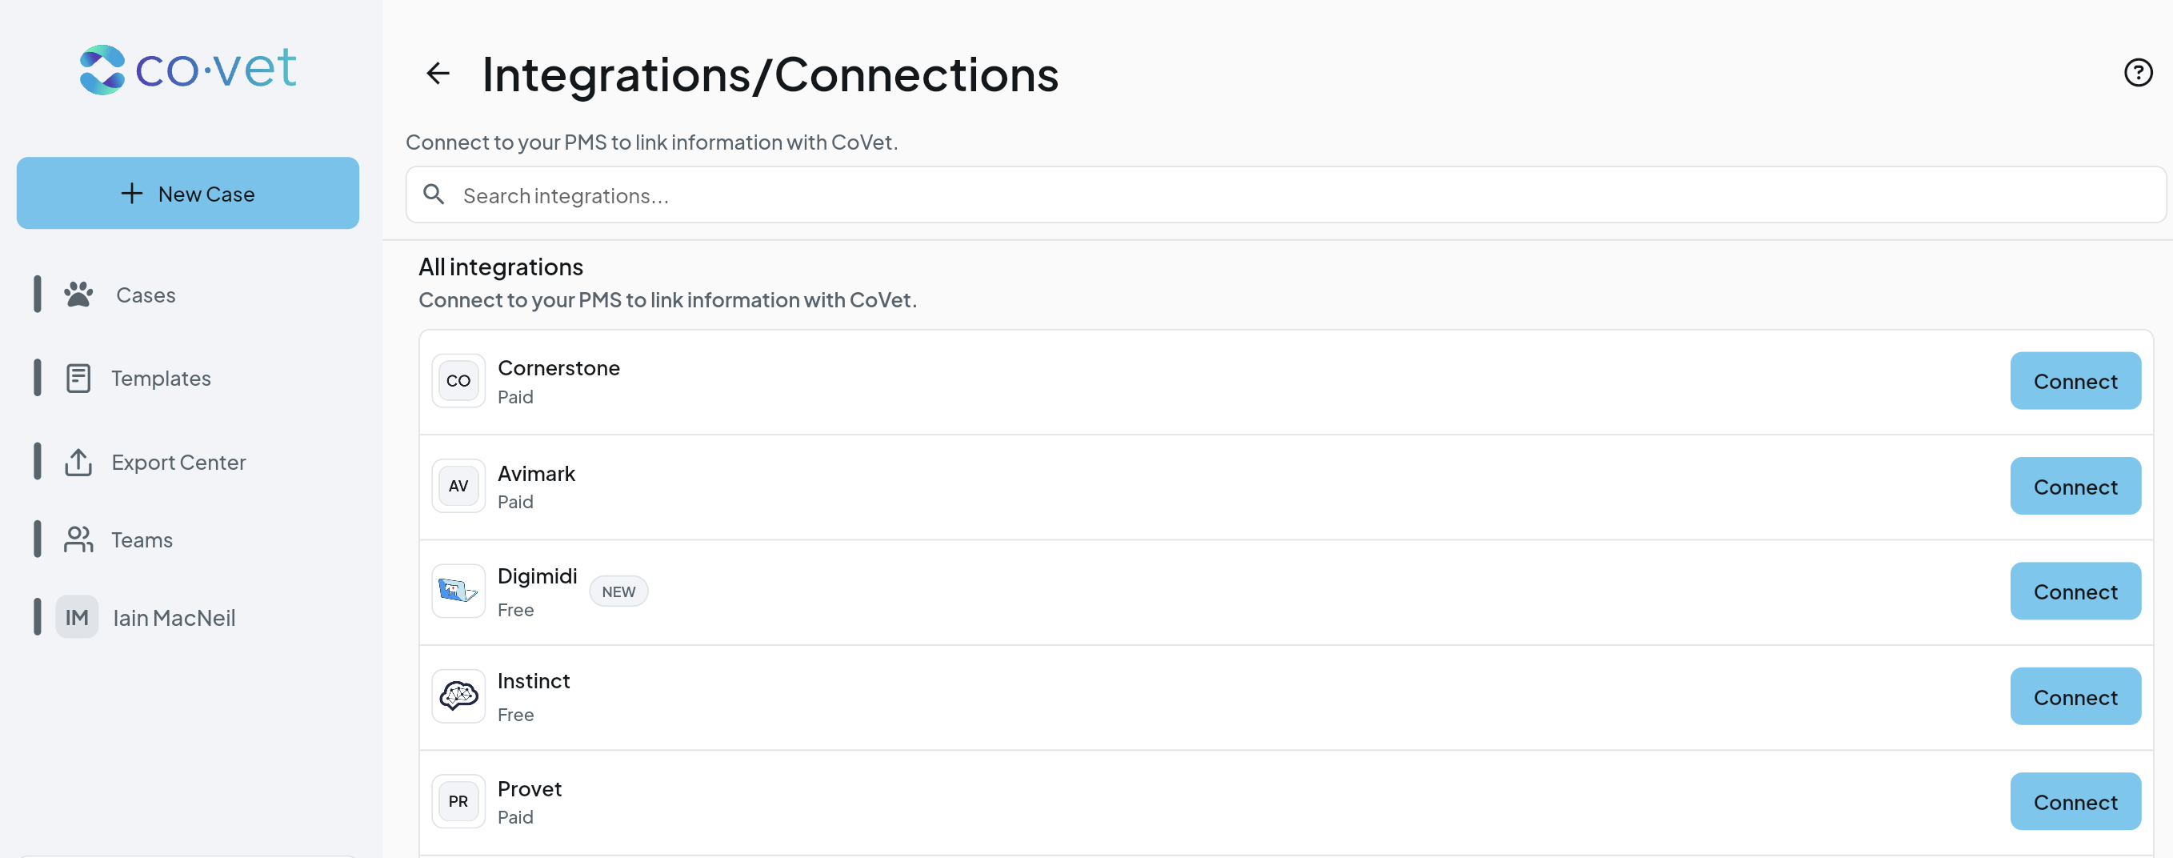Click the Templates document icon
The image size is (2173, 858).
[78, 378]
